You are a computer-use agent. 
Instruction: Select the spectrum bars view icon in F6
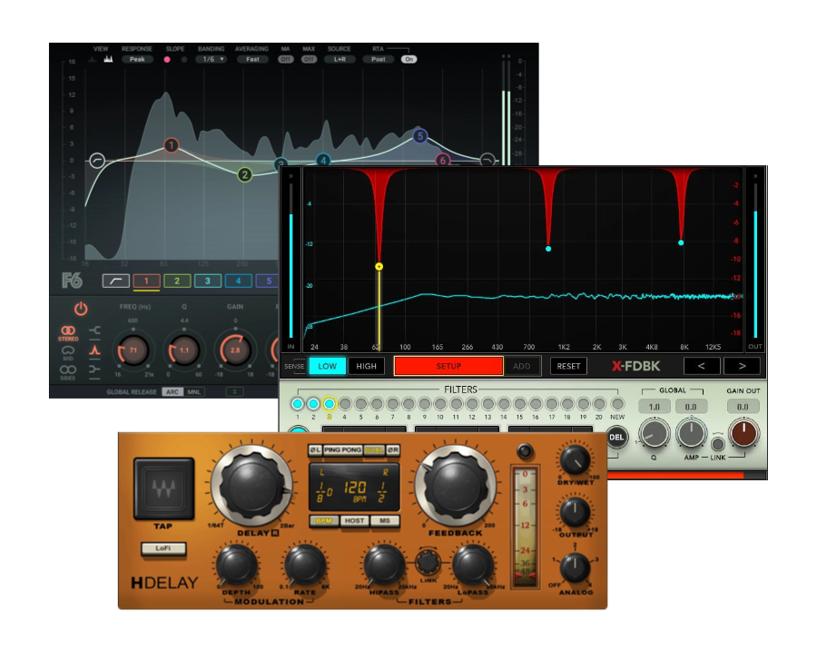[x=108, y=59]
